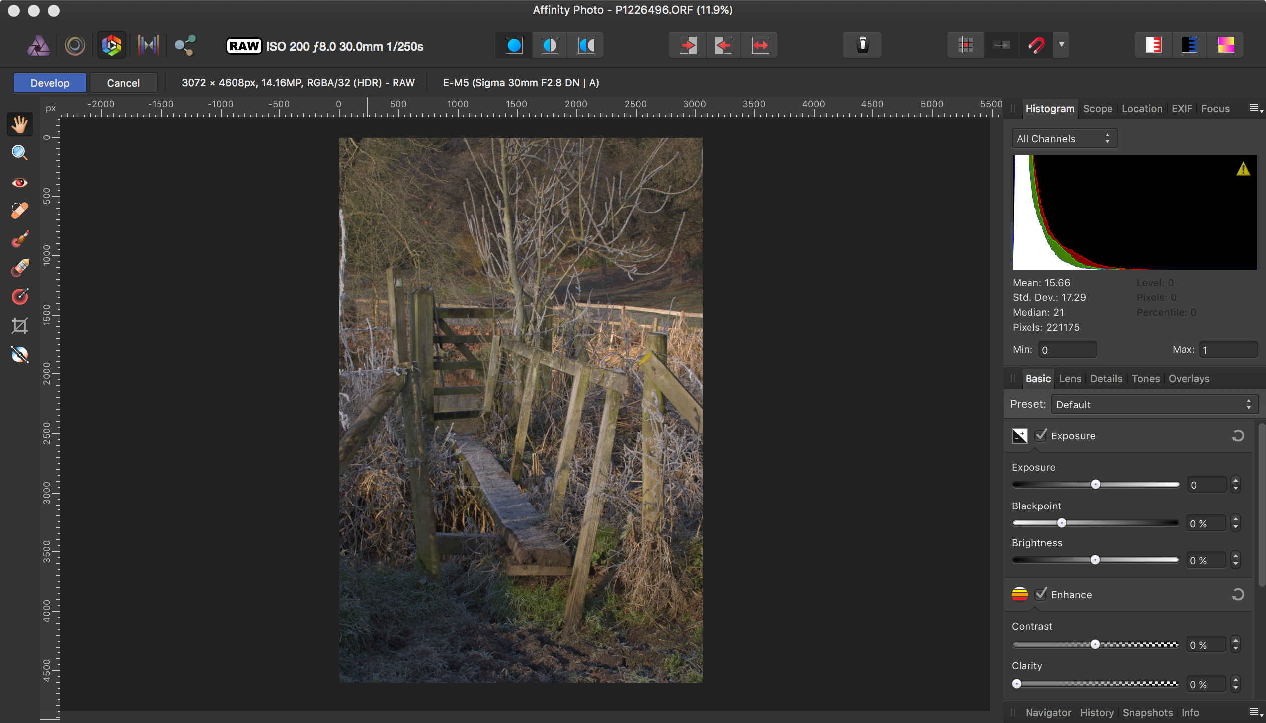This screenshot has height=723, width=1266.
Task: Select the White Balance tool
Action: coord(19,355)
